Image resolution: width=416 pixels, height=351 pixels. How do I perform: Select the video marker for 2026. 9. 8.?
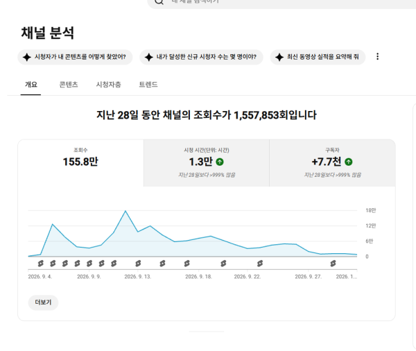pos(77,264)
